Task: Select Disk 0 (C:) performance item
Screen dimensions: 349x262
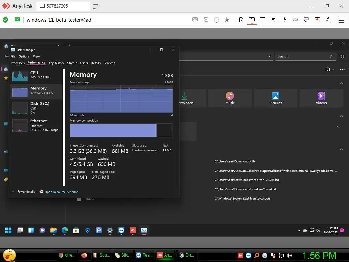Action: click(x=35, y=107)
